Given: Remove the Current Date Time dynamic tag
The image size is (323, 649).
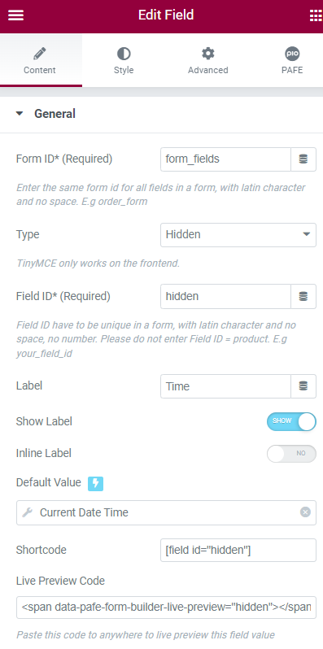Looking at the screenshot, I should point(305,512).
